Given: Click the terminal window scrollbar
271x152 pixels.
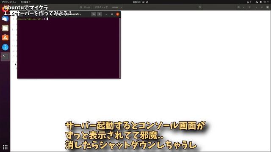Looking at the screenshot, I should pos(120,48).
